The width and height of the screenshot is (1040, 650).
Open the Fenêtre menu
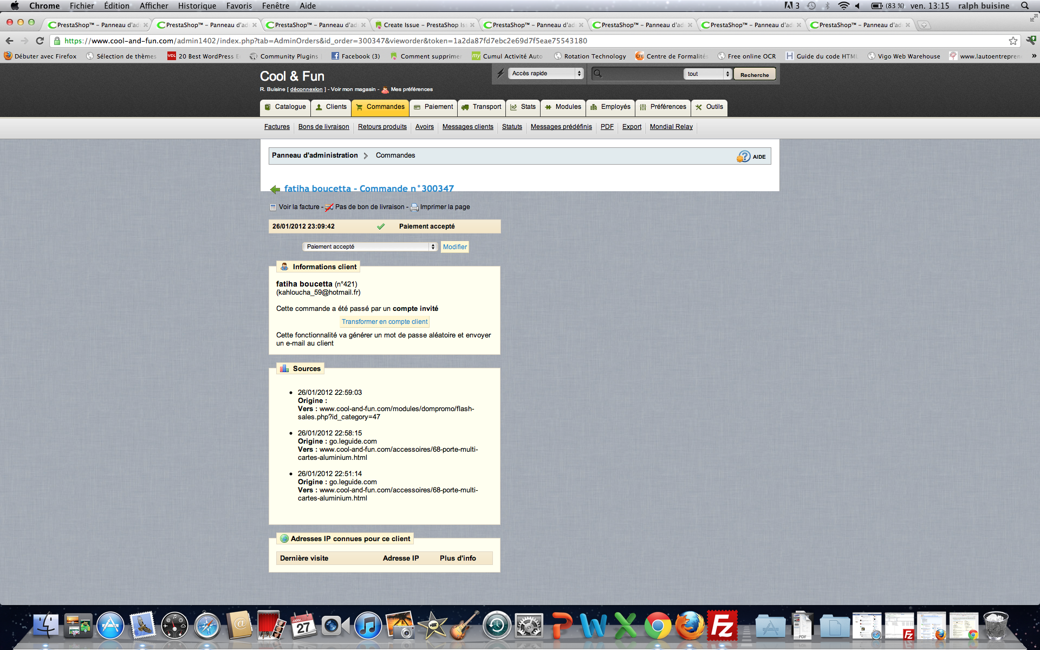point(276,6)
